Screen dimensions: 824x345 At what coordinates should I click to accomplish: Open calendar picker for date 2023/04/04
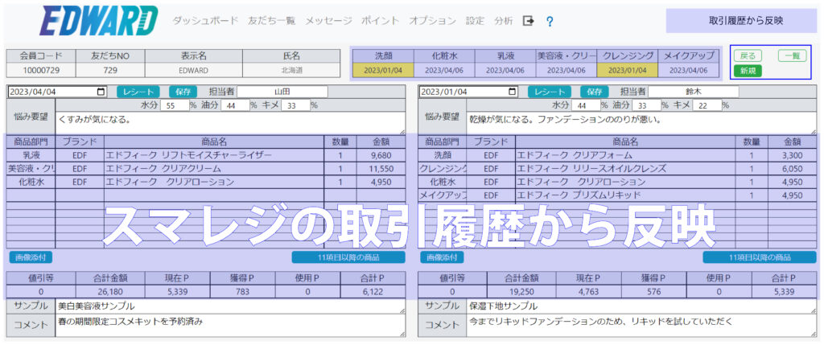click(101, 92)
